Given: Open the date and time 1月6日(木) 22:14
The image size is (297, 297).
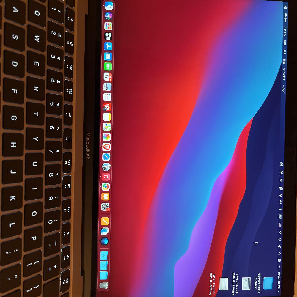Looking at the screenshot, I should point(279,282).
